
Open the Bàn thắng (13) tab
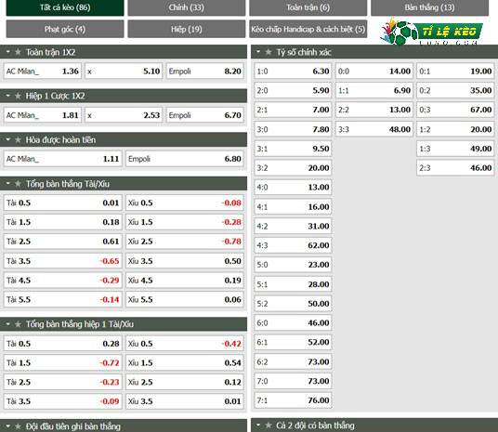point(429,7)
